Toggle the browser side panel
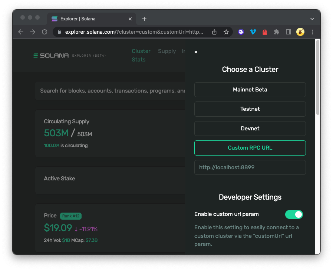This screenshot has height=270, width=333. tap(289, 32)
